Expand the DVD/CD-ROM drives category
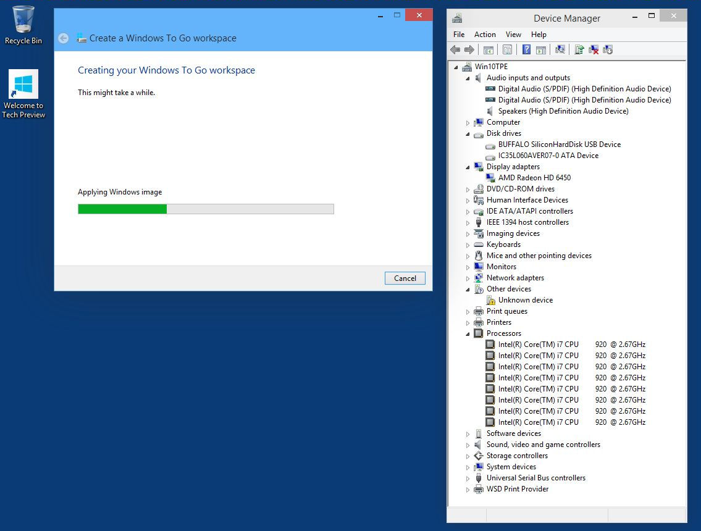This screenshot has height=531, width=701. (468, 190)
